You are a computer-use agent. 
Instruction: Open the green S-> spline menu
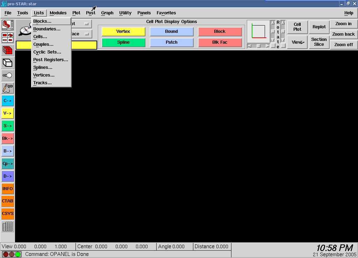tap(8, 126)
